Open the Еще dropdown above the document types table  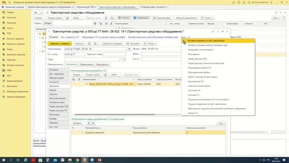pyautogui.click(x=221, y=123)
